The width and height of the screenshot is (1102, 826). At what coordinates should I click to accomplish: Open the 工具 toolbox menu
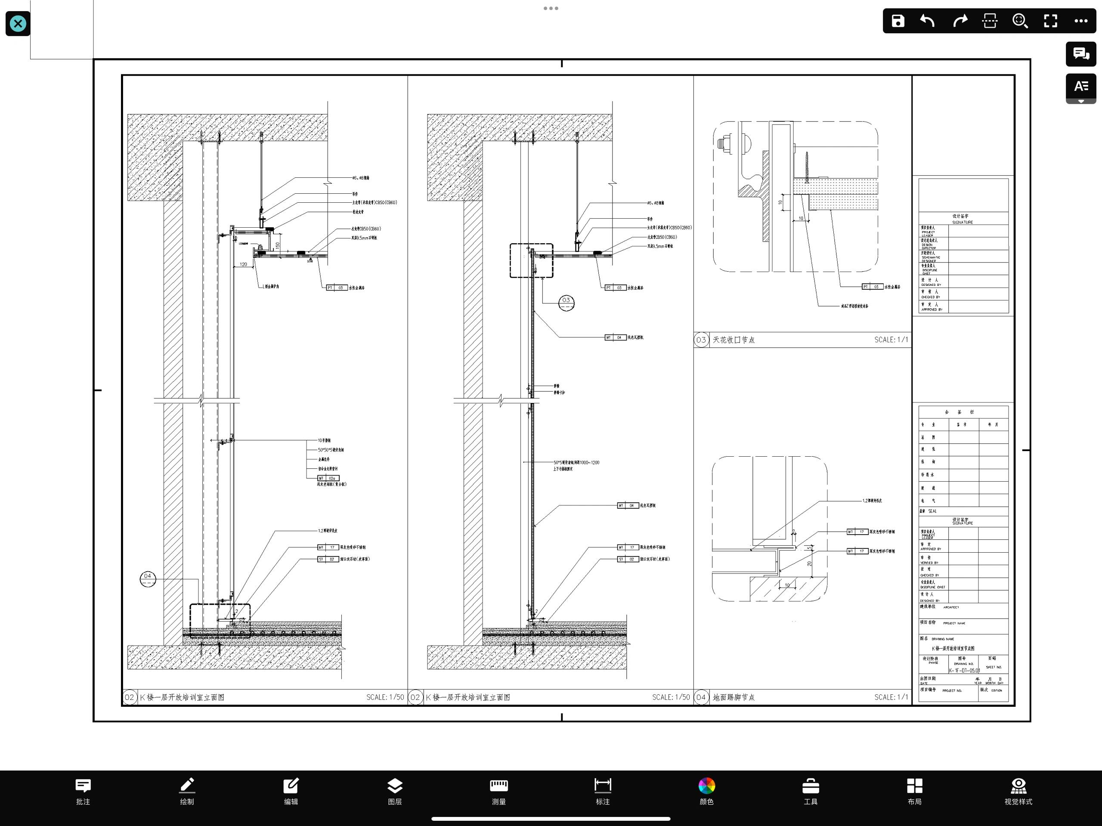click(811, 791)
